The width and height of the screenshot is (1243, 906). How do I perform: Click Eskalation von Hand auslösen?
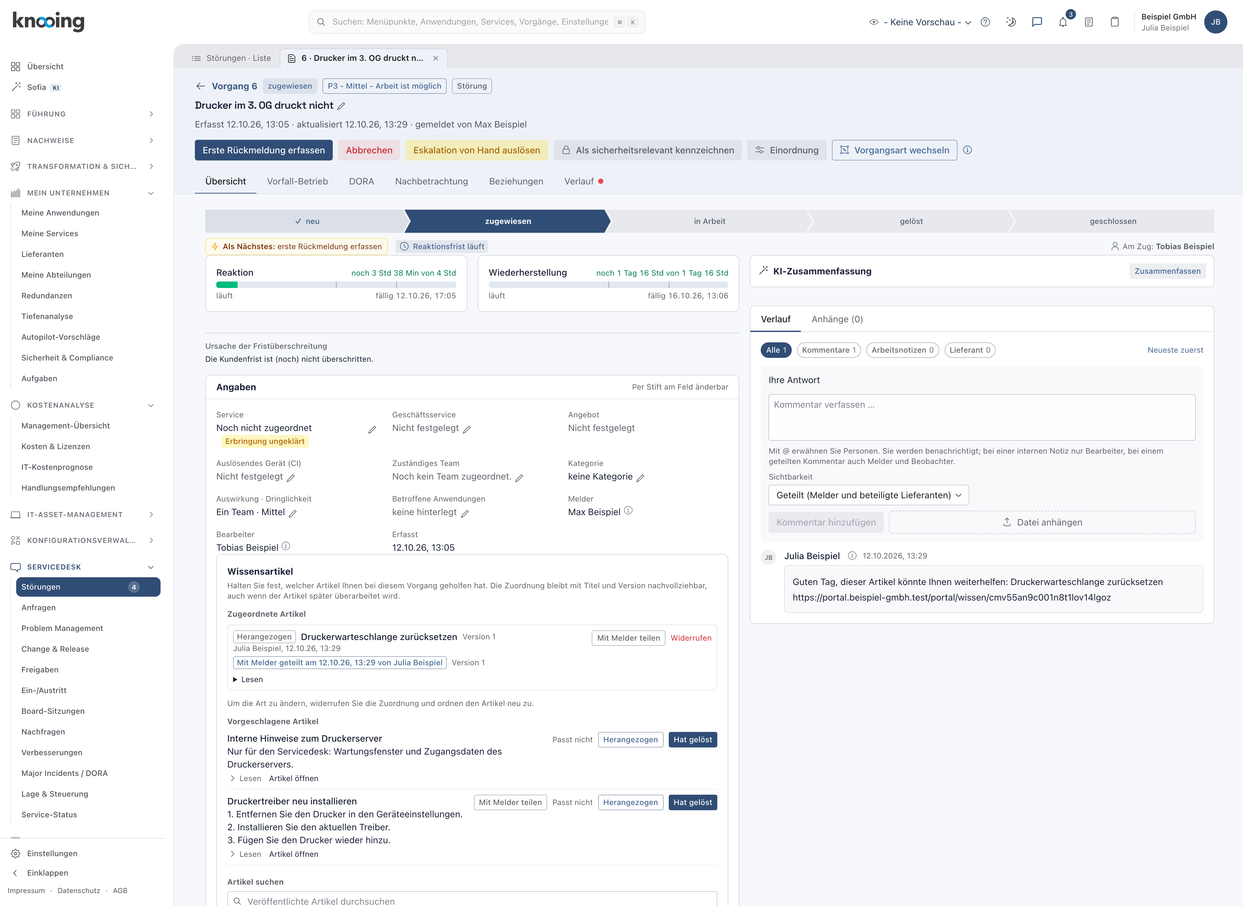(x=476, y=150)
